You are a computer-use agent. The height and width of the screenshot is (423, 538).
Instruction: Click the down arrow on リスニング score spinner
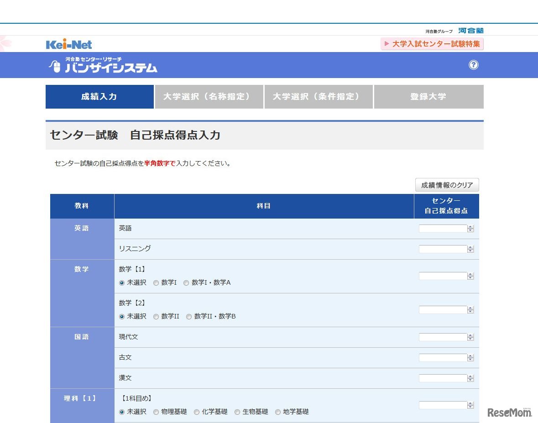pos(470,251)
